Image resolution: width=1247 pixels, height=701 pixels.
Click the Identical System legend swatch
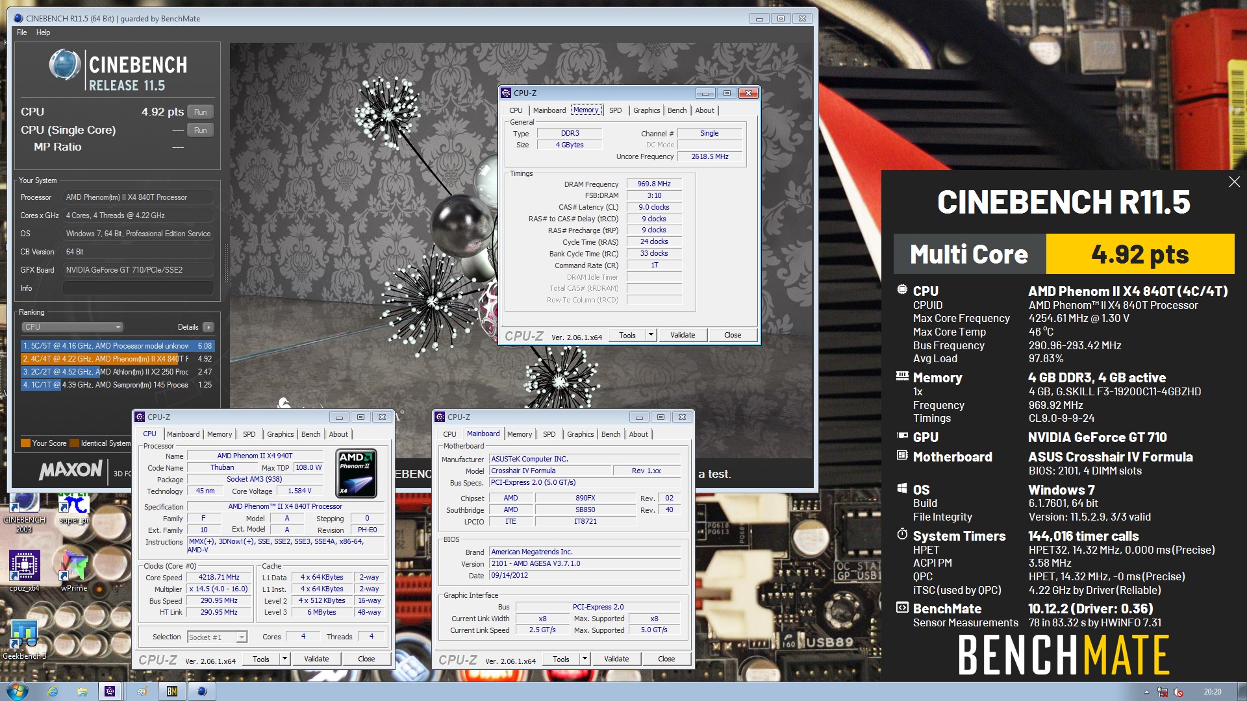tap(74, 443)
